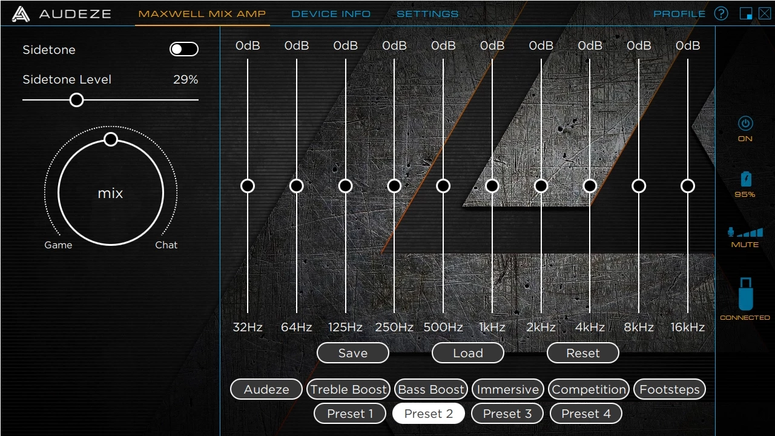This screenshot has height=436, width=775.
Task: Click the battery 95% icon
Action: (746, 179)
